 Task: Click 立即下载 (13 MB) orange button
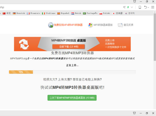coord(69,47)
